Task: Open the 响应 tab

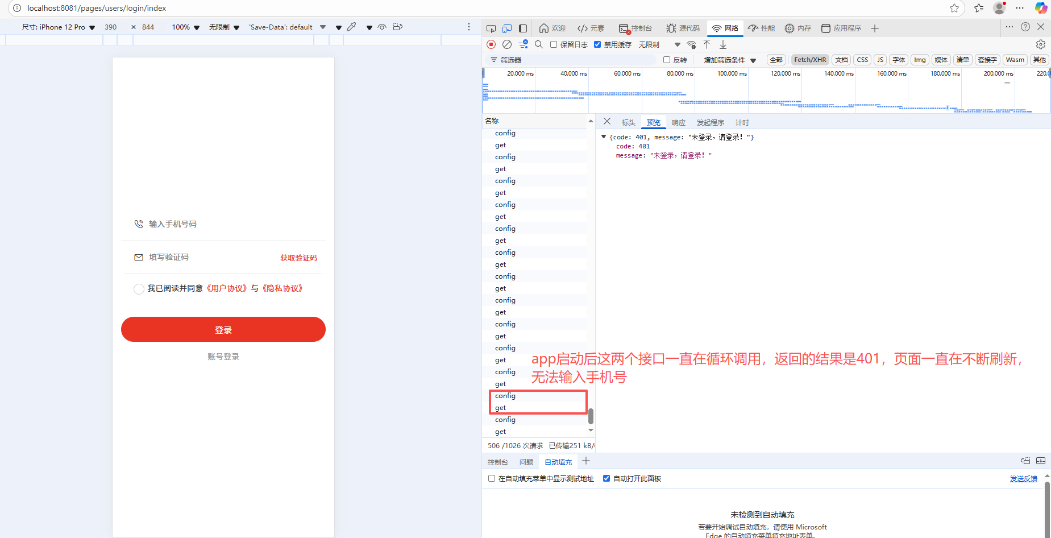Action: [678, 123]
